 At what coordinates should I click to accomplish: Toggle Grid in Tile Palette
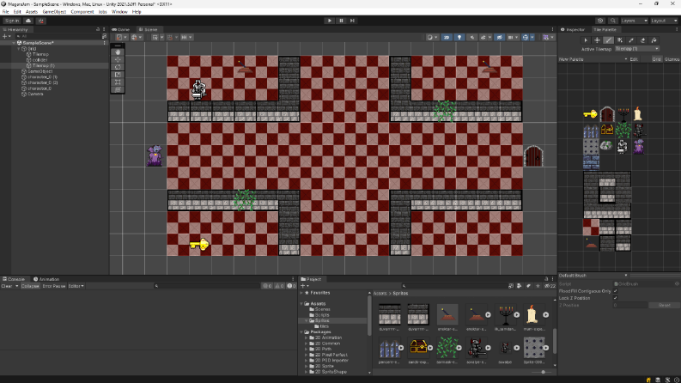coord(656,59)
